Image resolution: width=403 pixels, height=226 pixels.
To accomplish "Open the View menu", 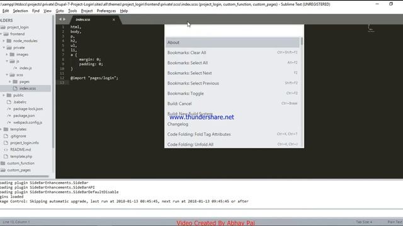I will click(x=48, y=11).
